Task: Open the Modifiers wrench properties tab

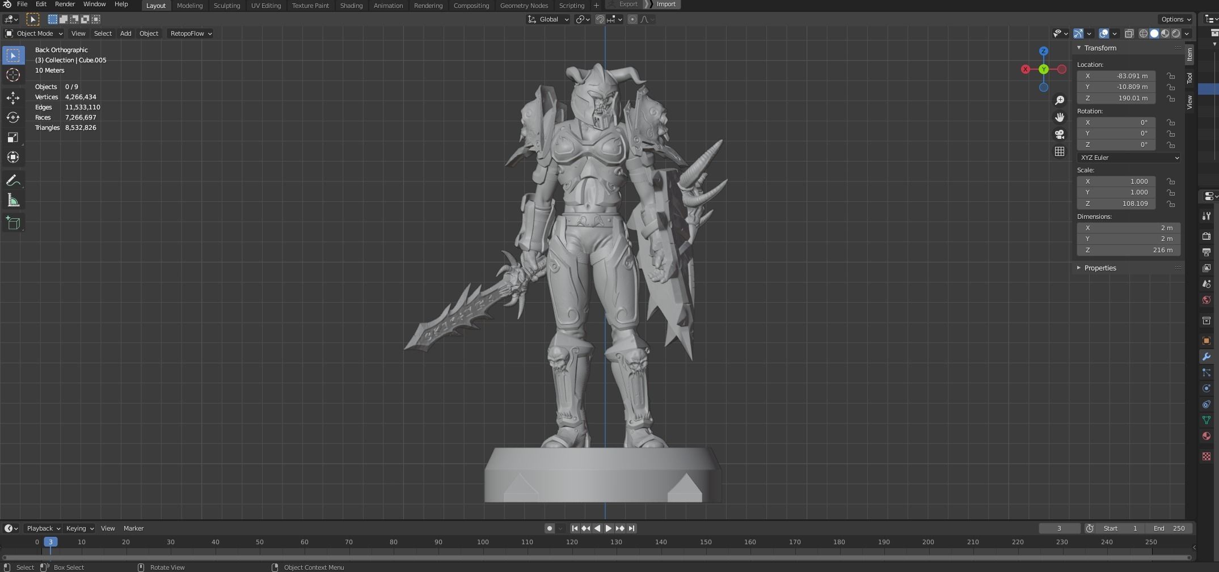Action: 1207,357
